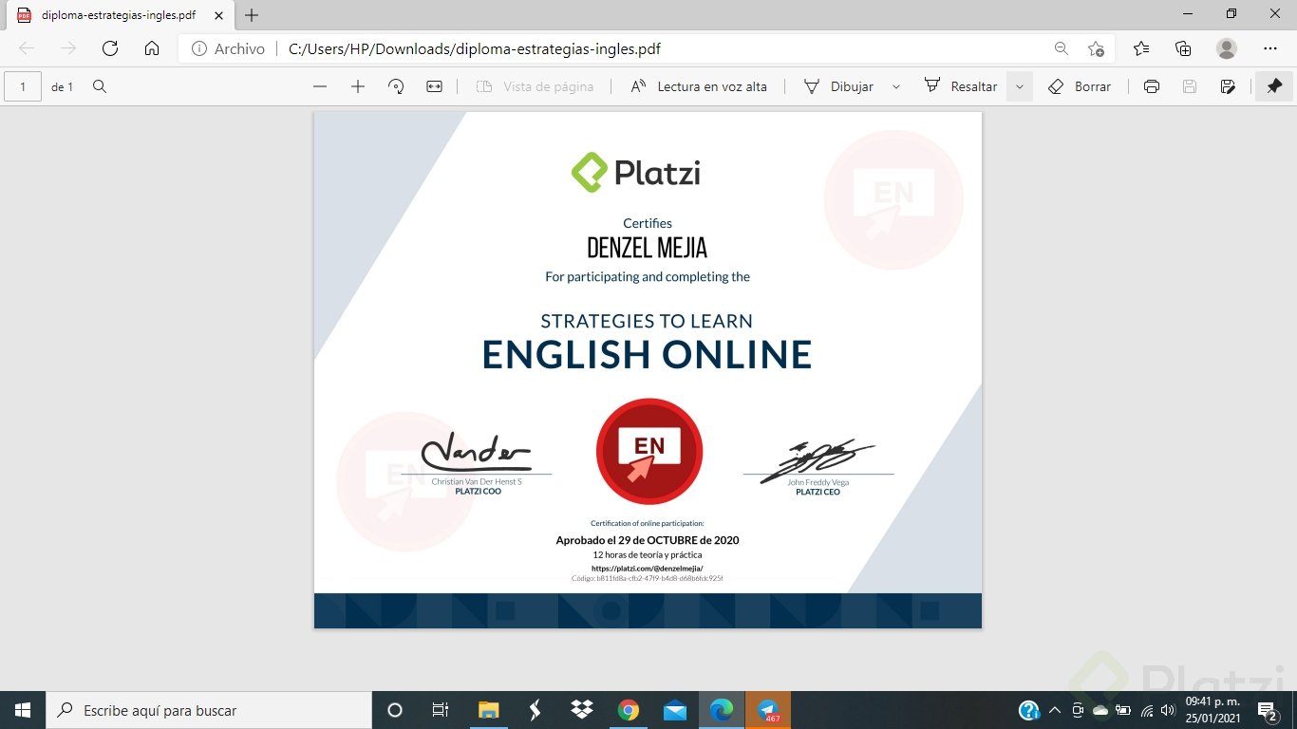Viewport: 1297px width, 729px height.
Task: Open the notification center
Action: tap(1268, 710)
